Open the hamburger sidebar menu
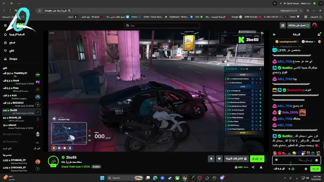The height and width of the screenshot is (182, 324). coord(5,25)
